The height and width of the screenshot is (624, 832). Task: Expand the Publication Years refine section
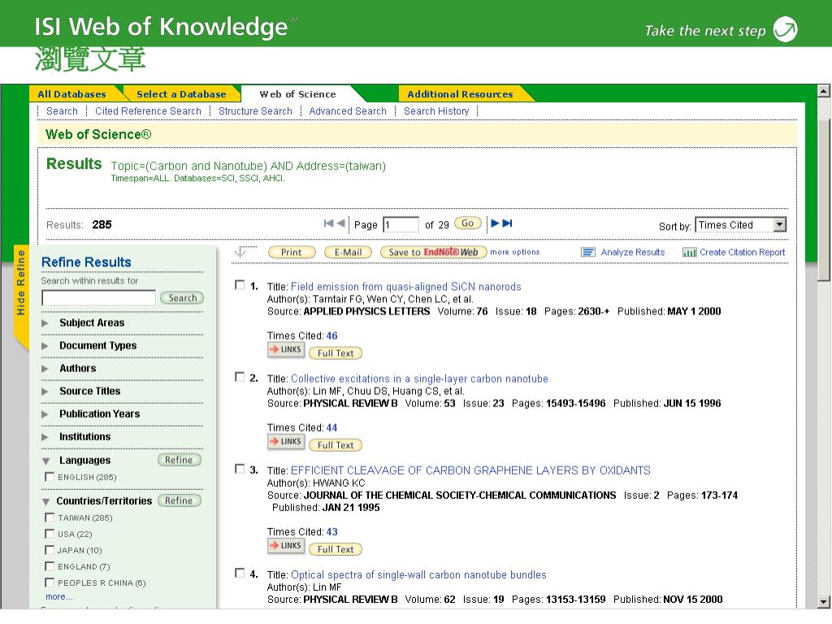click(x=45, y=414)
